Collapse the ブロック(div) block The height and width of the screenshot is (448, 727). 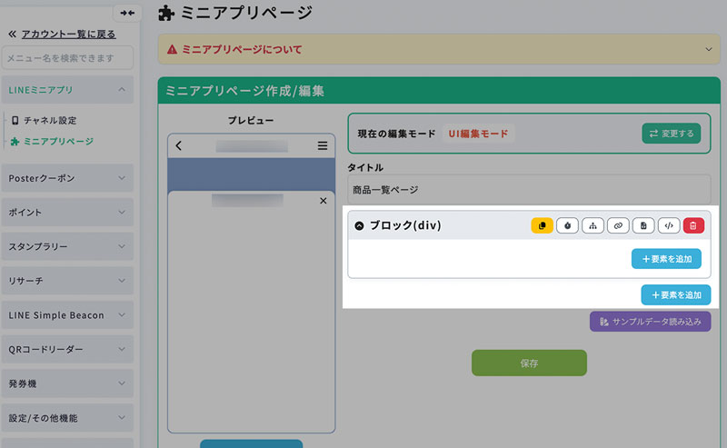[359, 225]
